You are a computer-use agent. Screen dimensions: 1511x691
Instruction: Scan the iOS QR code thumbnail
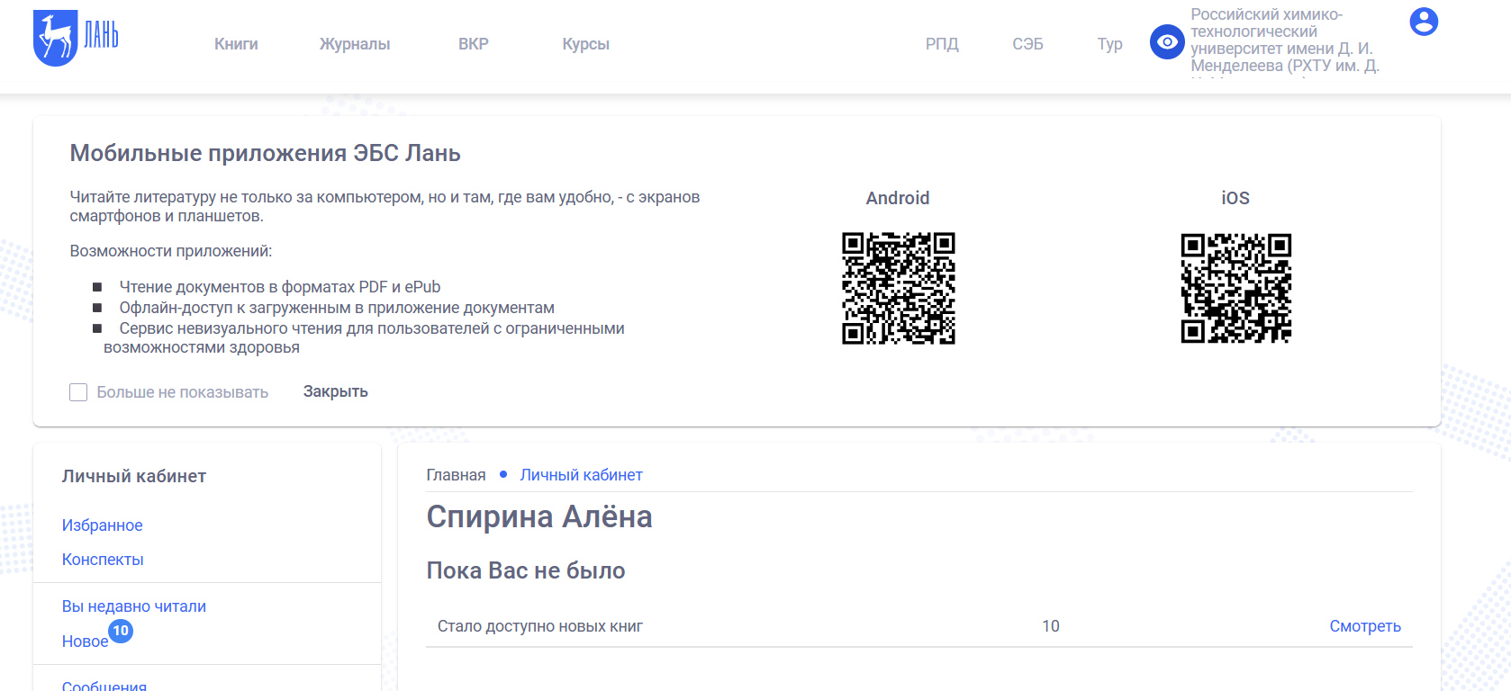click(x=1236, y=289)
